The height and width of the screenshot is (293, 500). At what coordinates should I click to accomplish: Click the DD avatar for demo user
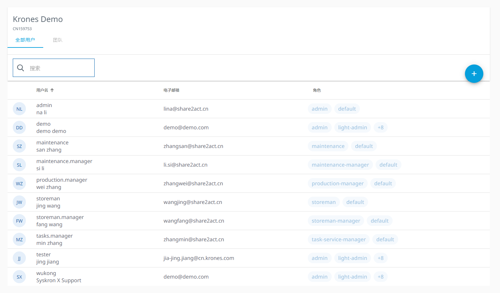pyautogui.click(x=19, y=128)
